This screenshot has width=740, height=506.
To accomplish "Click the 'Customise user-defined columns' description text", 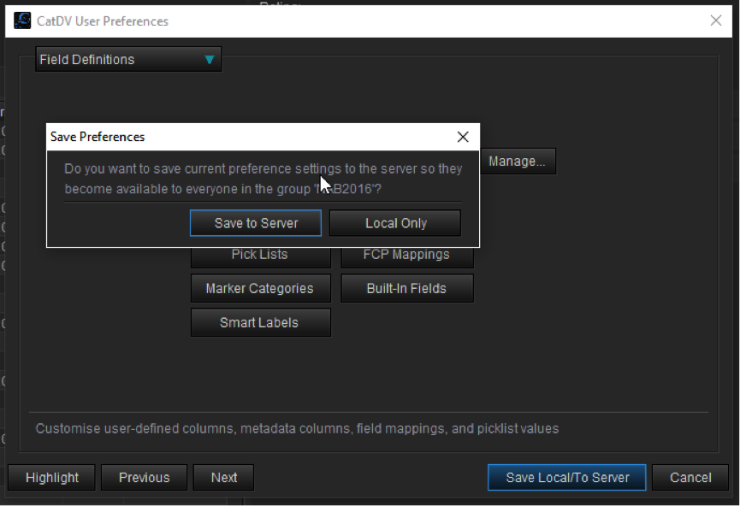I will pyautogui.click(x=298, y=429).
